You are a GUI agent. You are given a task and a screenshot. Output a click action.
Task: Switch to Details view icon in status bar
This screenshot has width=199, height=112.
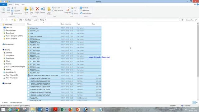click(x=194, y=103)
